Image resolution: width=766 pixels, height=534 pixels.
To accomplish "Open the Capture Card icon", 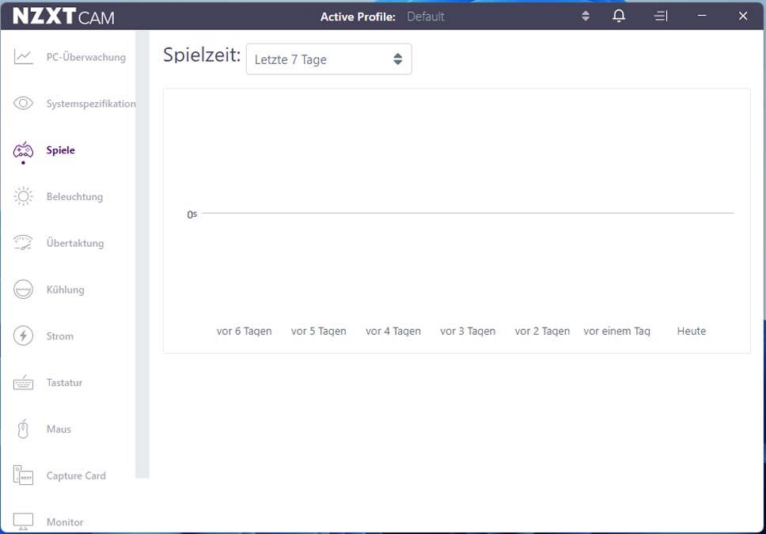I will click(x=23, y=475).
